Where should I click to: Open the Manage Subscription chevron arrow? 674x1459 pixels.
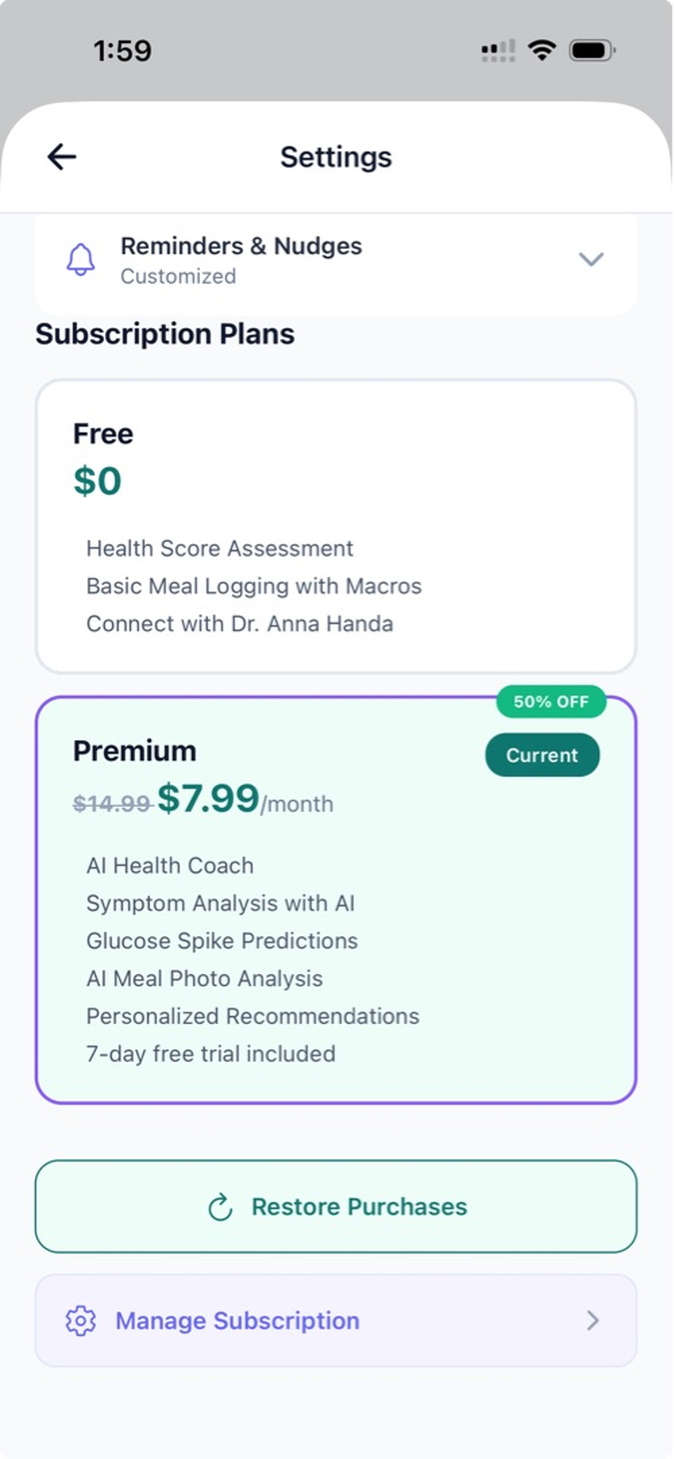coord(593,1321)
